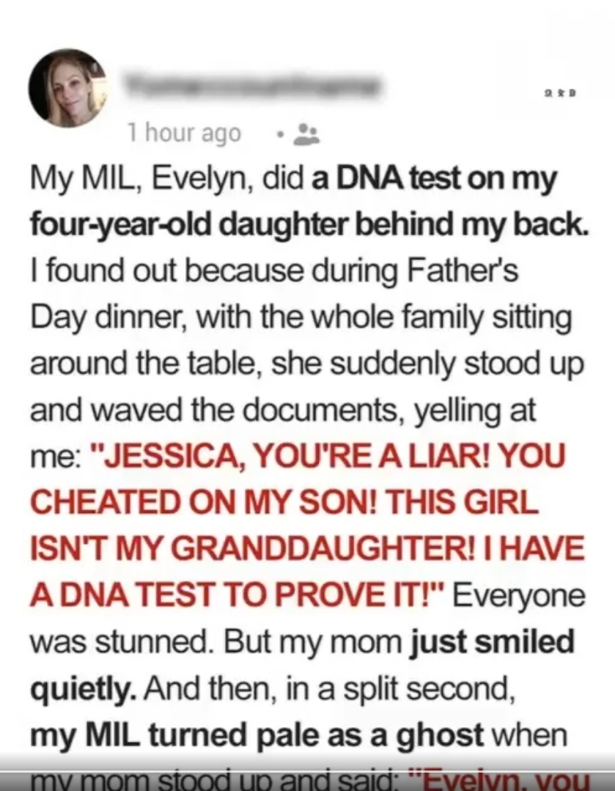
Task: Click red 'ISN'T MY GRANDDAUGHTER! I HAVE' line
Action: point(307,548)
